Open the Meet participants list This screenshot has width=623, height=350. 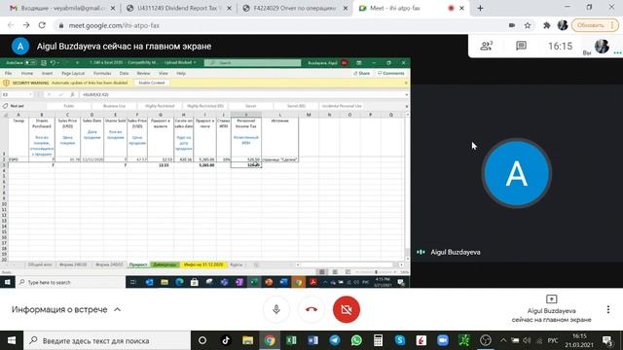click(487, 46)
